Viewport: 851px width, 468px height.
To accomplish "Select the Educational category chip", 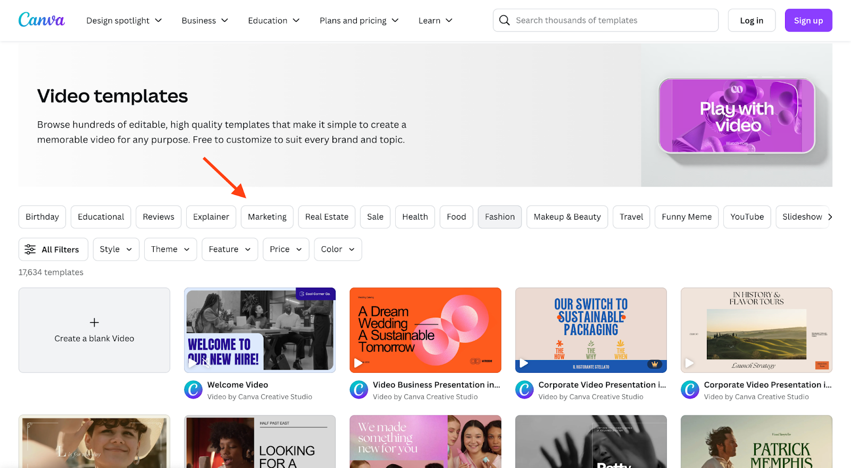I will tap(101, 217).
